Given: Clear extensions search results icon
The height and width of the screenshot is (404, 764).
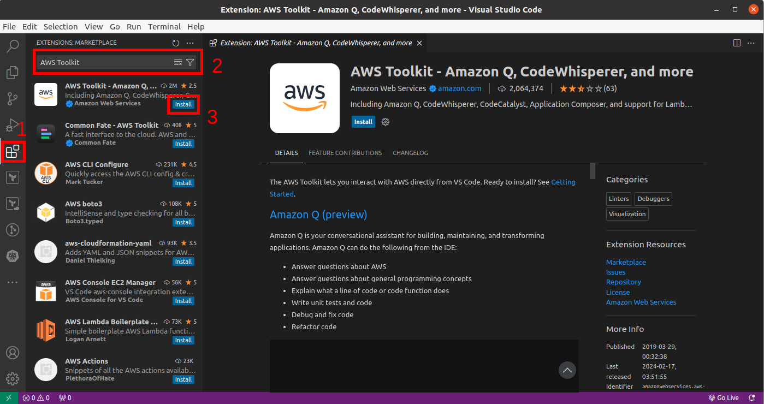Looking at the screenshot, I should [x=177, y=62].
